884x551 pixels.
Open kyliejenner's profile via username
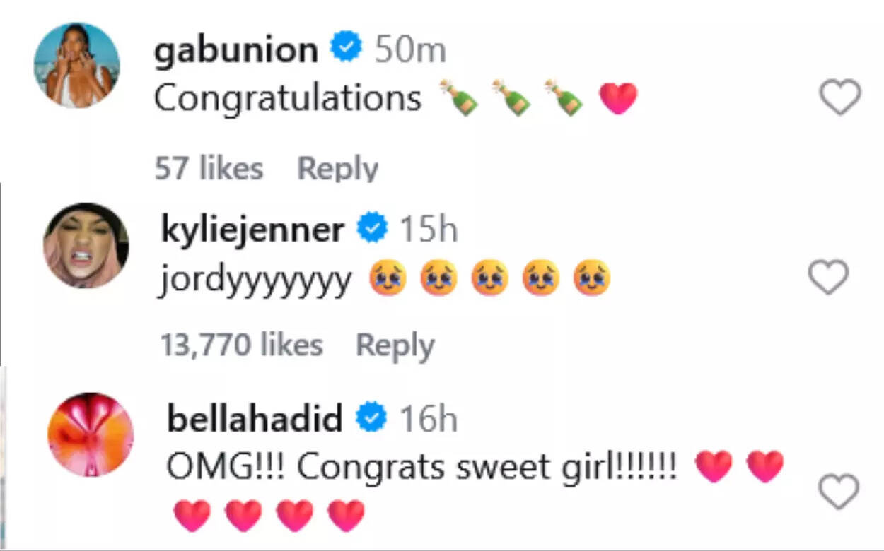251,227
